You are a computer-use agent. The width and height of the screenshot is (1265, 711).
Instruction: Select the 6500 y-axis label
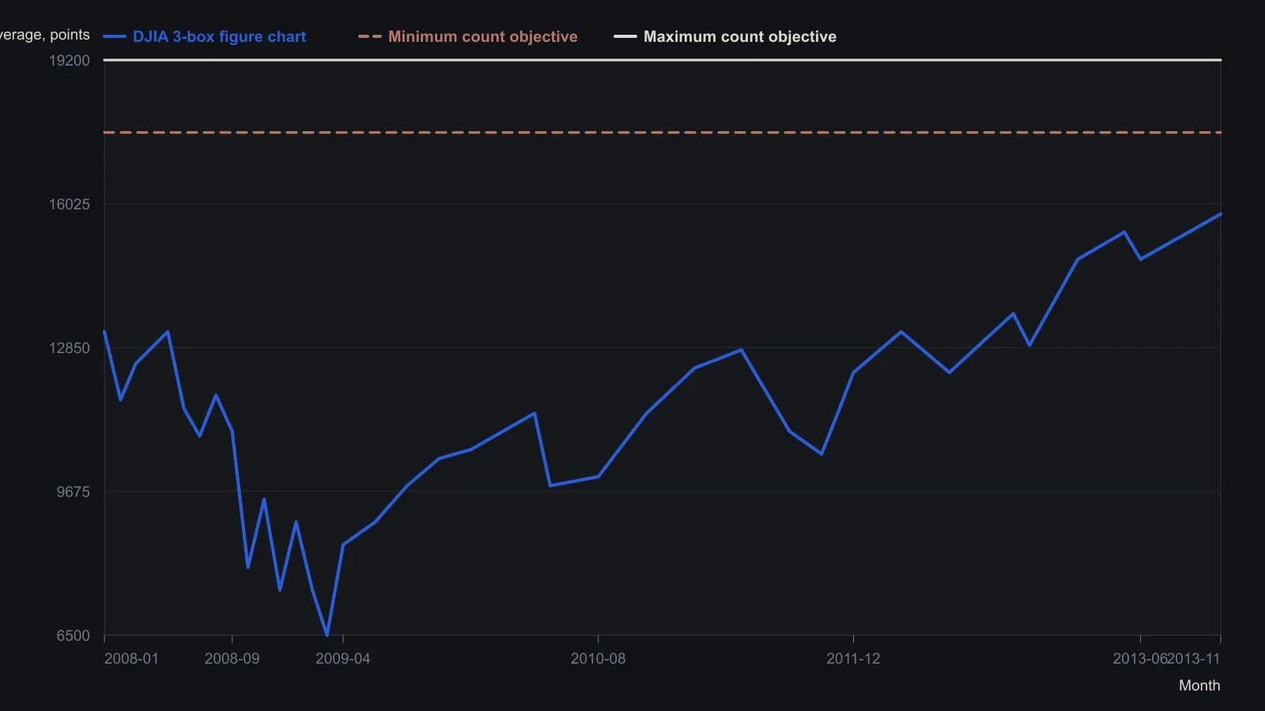73,635
